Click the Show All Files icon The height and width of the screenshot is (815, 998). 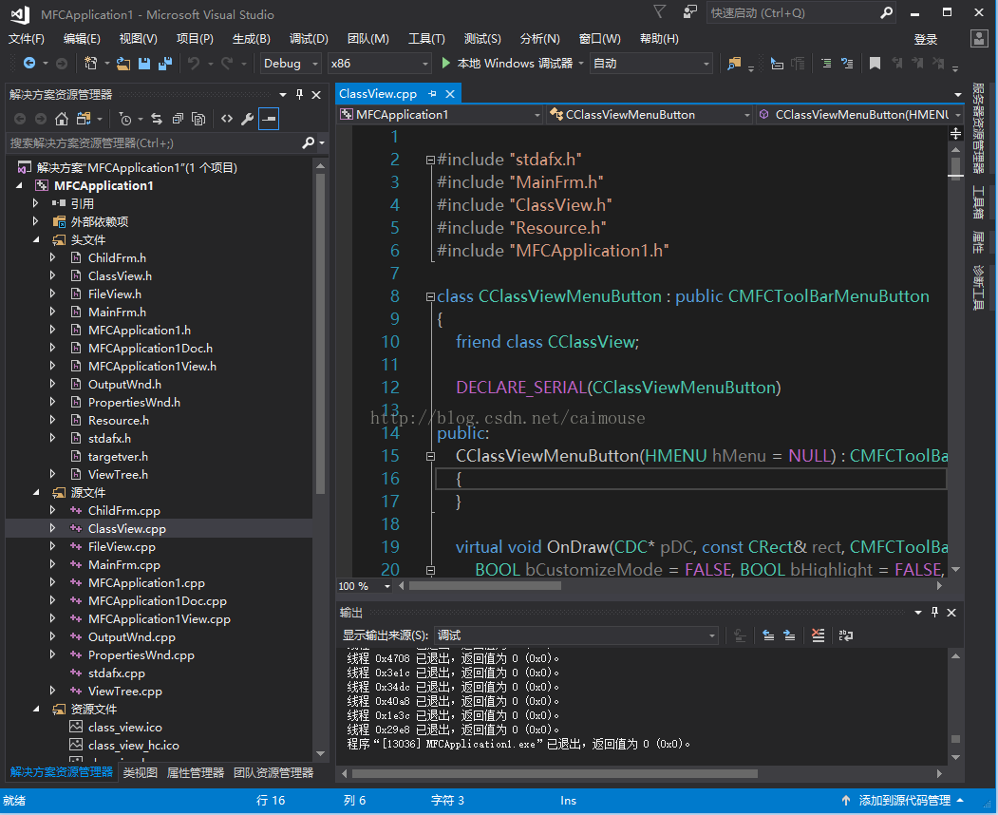pyautogui.click(x=198, y=119)
